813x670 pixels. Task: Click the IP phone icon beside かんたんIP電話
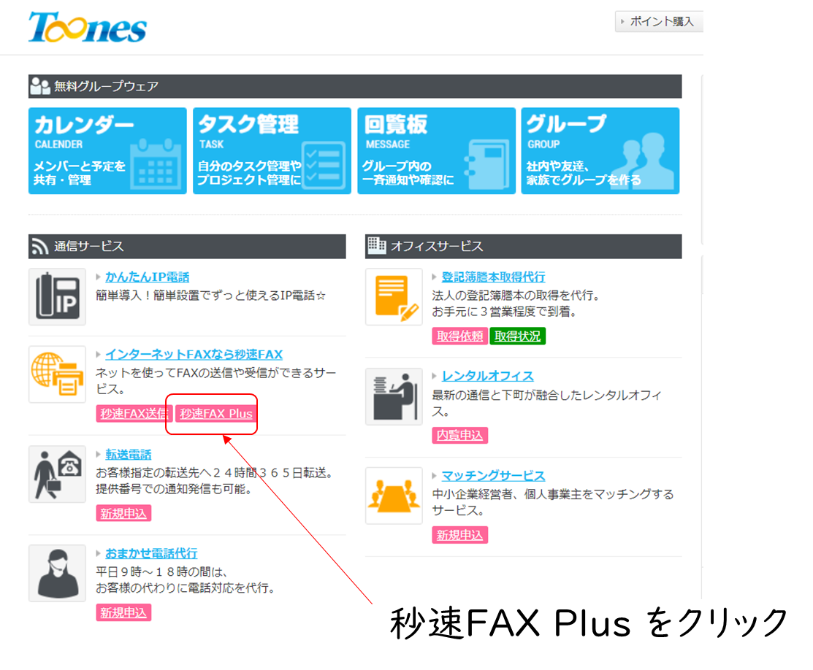pos(57,297)
